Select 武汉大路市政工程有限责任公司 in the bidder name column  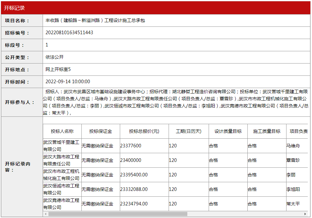click(x=61, y=160)
